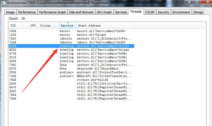
Task: Select thread row with TID 6476
Action: (x=72, y=87)
